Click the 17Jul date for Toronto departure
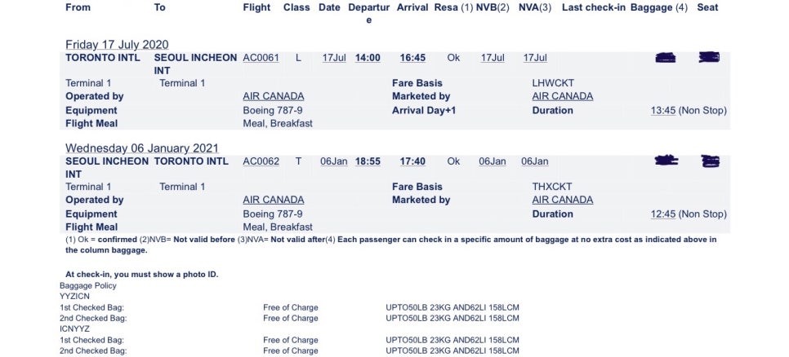The height and width of the screenshot is (357, 789). [x=334, y=58]
